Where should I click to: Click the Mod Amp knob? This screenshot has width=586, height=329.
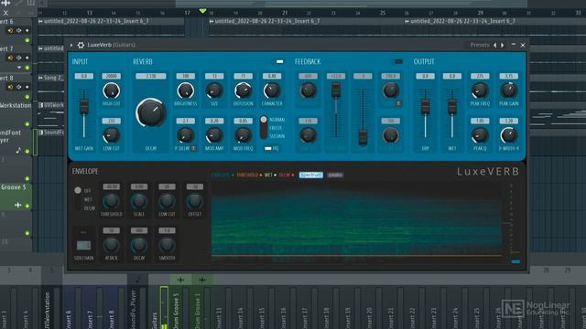214,135
